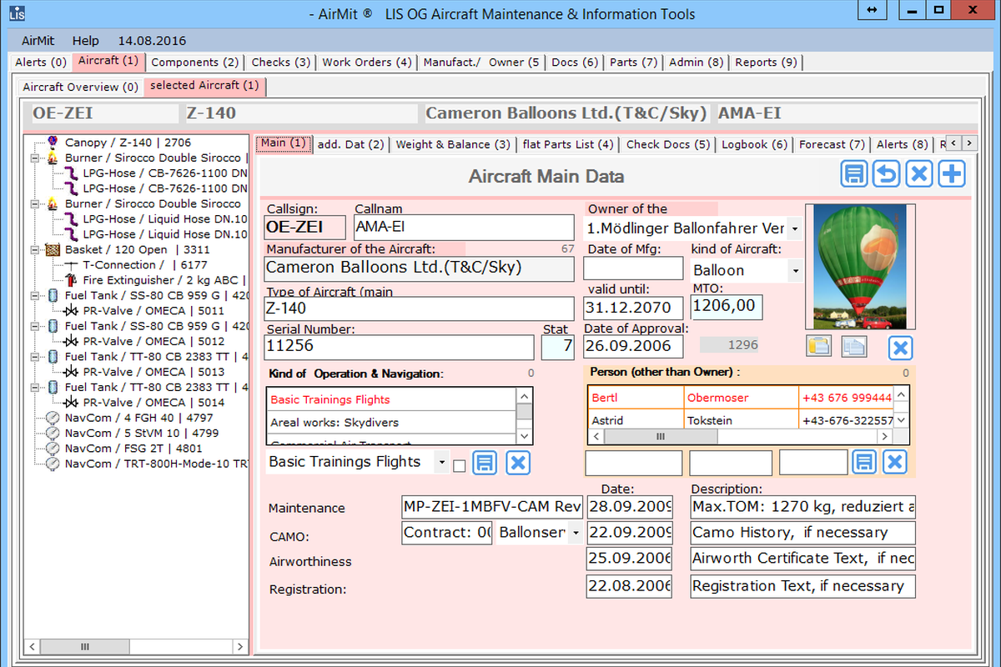Open the folder icon below the balloon photo
The width and height of the screenshot is (1001, 667).
(819, 347)
